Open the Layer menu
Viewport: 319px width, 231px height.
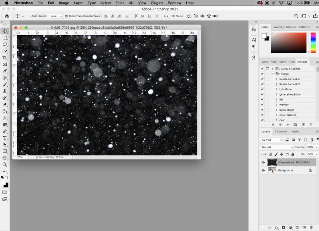coord(78,3)
